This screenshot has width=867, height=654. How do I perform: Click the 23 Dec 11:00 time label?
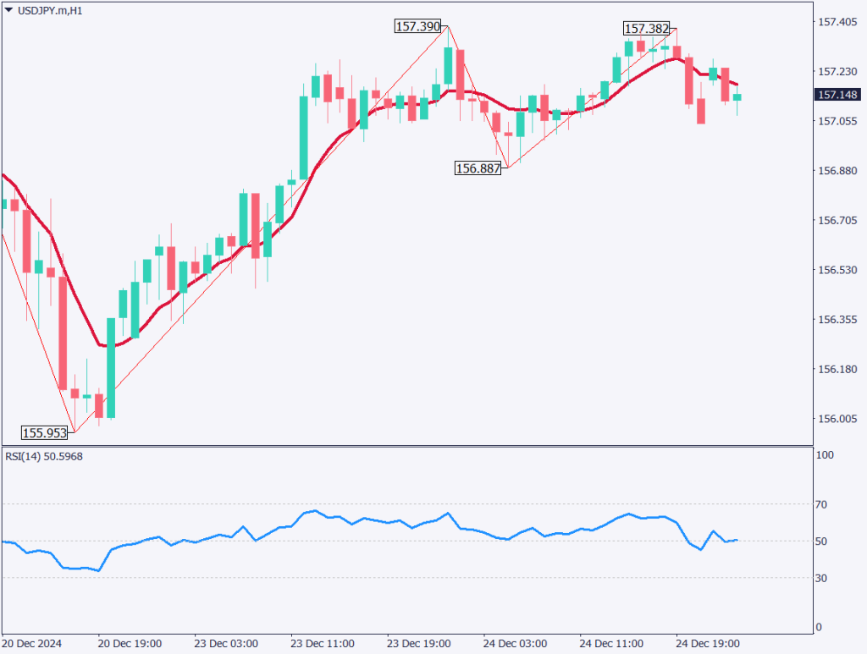click(321, 643)
